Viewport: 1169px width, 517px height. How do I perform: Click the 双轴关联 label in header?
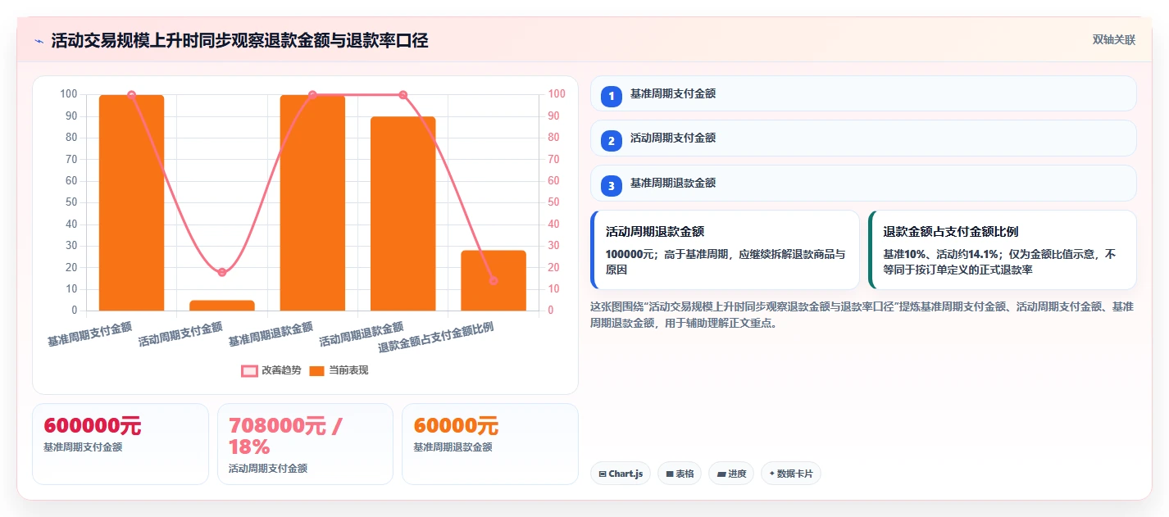coord(1113,40)
